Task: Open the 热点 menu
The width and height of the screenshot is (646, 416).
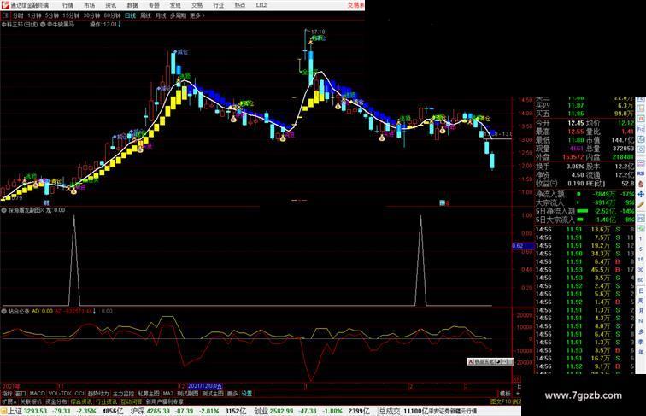Action: (240, 5)
